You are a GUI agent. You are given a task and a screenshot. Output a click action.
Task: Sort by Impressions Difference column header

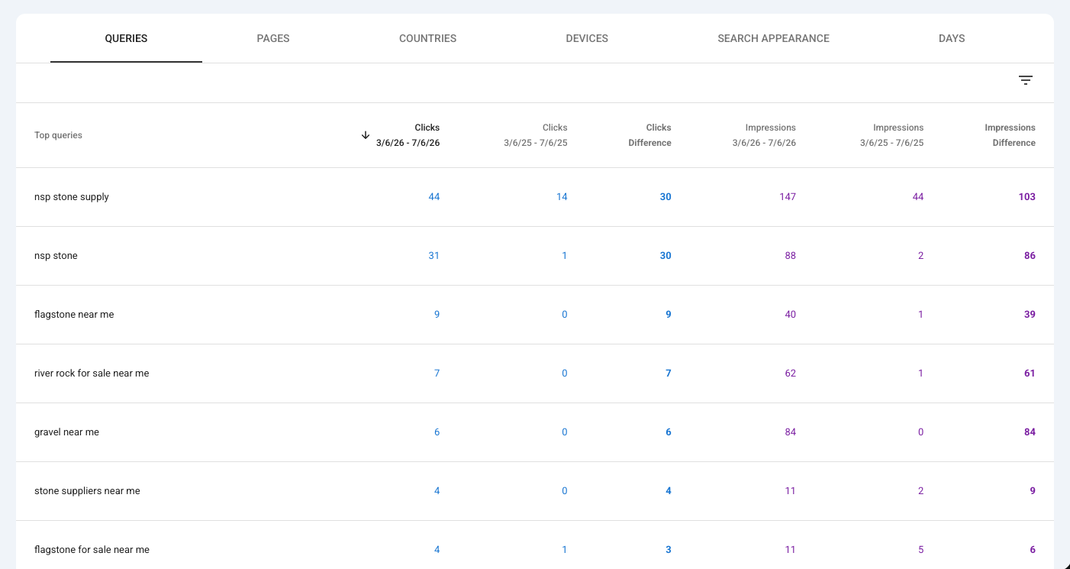click(1010, 135)
